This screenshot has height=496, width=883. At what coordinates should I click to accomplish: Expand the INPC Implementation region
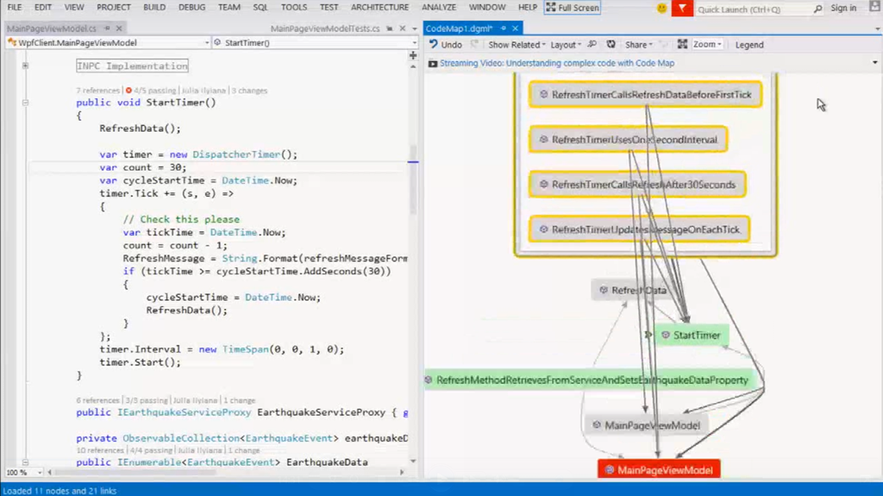(x=25, y=66)
